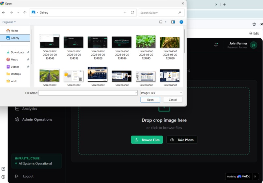This screenshot has width=263, height=183.
Task: Select Screenshot 2026-05-20 124830 wheat image
Action: point(170,43)
